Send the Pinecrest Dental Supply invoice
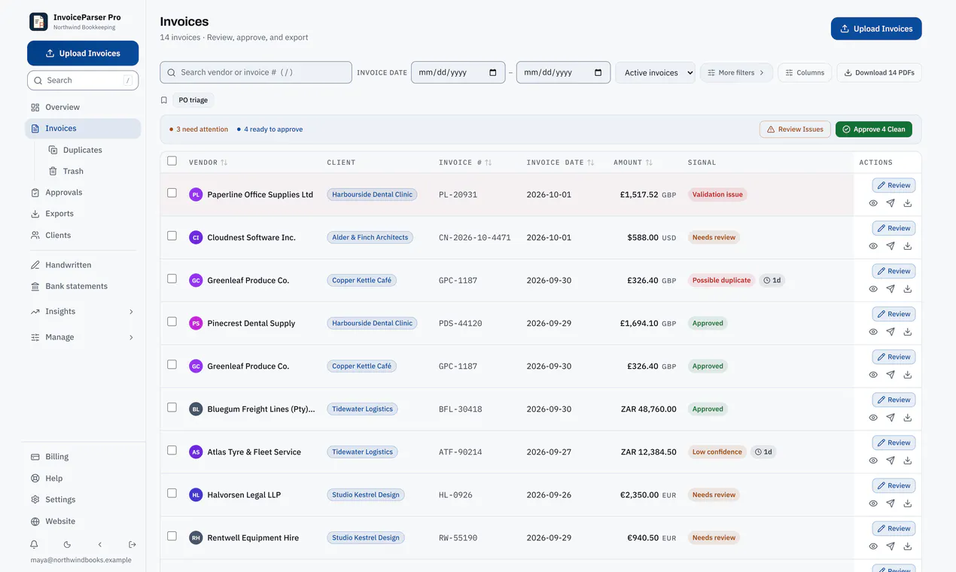956x572 pixels. click(891, 332)
